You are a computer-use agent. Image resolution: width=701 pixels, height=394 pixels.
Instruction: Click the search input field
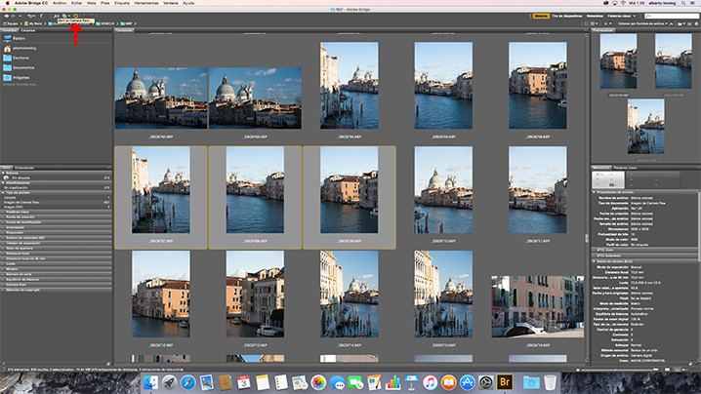pyautogui.click(x=672, y=16)
